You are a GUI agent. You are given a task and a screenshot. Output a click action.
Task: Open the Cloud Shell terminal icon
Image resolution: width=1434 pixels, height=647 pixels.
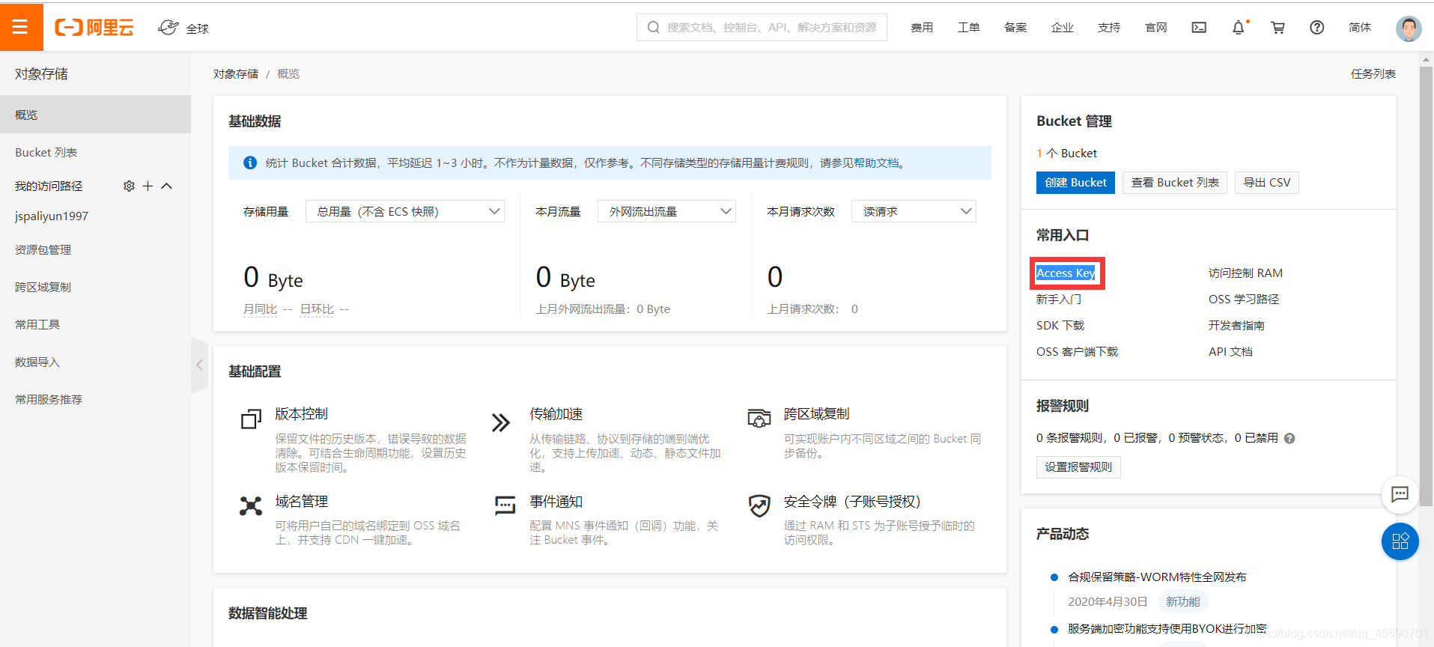pyautogui.click(x=1199, y=28)
